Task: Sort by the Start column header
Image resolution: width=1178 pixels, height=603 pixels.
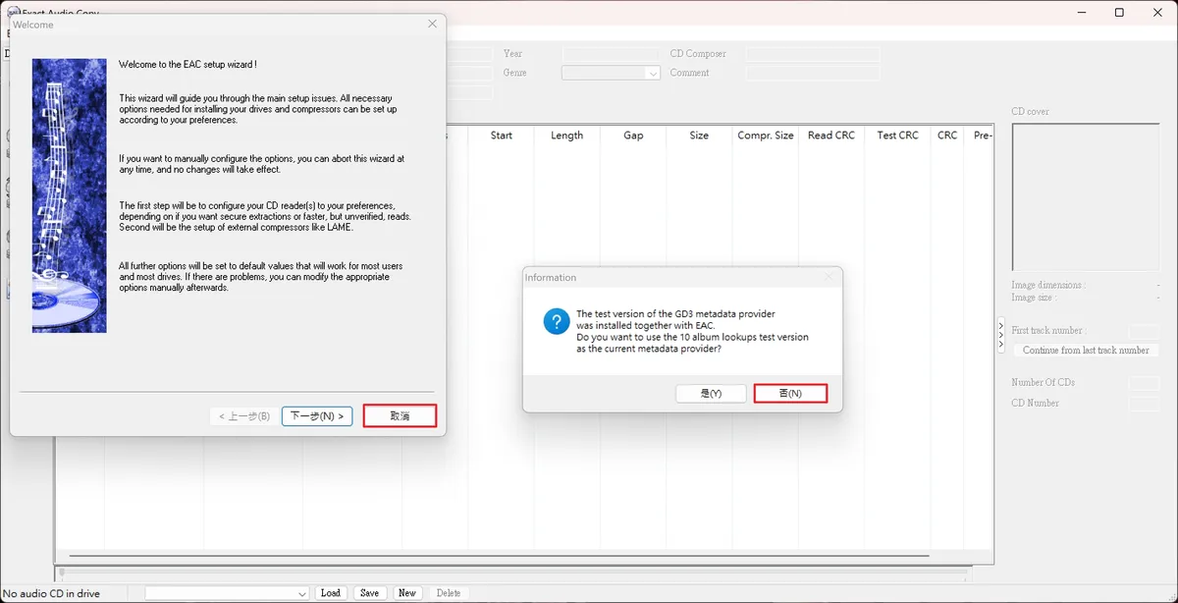Action: [502, 136]
